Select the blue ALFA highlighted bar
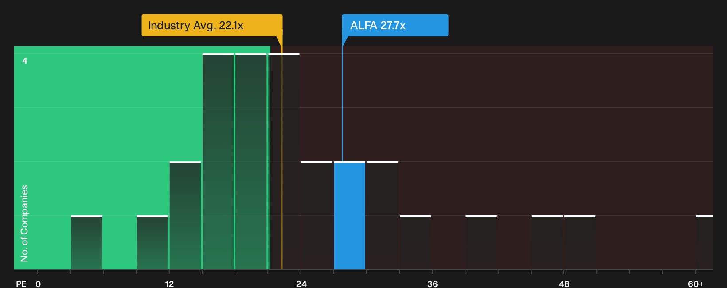Image resolution: width=727 pixels, height=288 pixels. [350, 216]
